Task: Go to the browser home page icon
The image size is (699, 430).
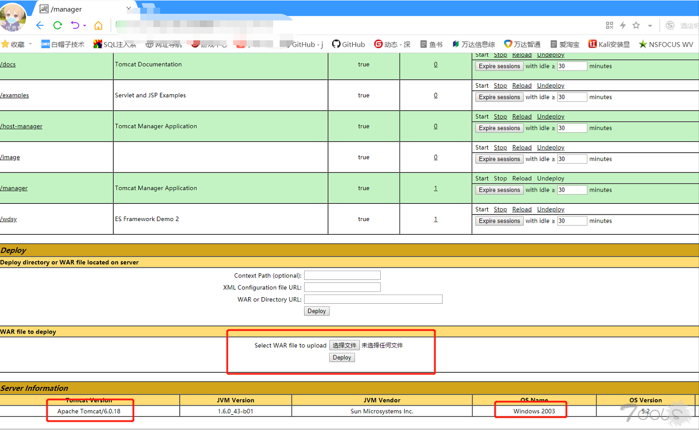Action: coord(98,25)
